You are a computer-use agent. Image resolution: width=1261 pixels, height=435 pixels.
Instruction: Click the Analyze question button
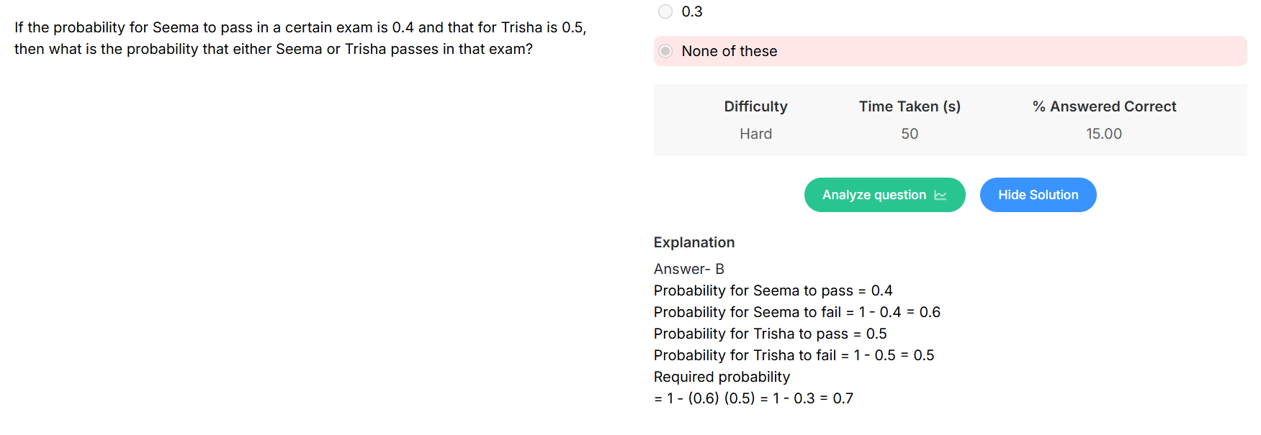[x=884, y=195]
